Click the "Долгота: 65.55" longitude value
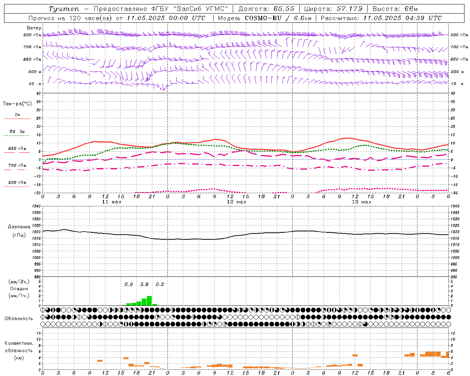The image size is (470, 376). pyautogui.click(x=266, y=9)
